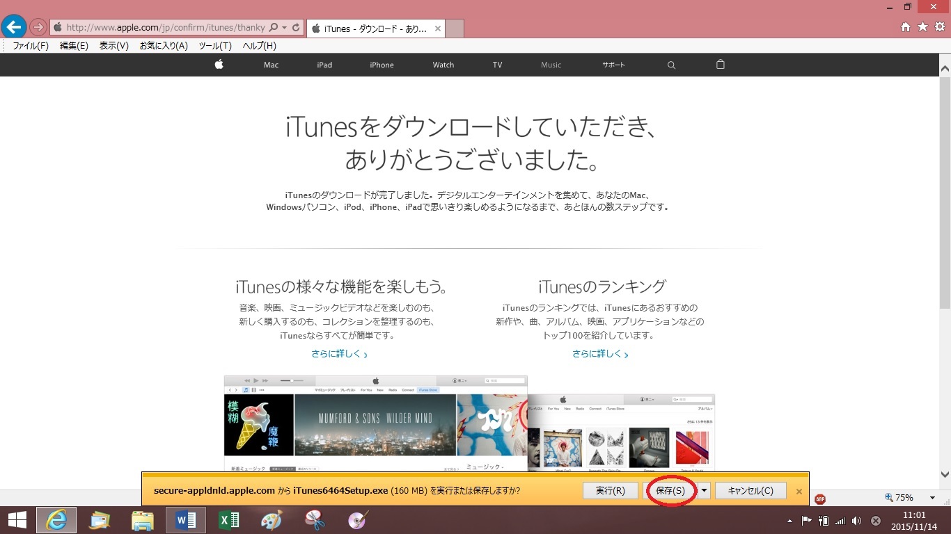The width and height of the screenshot is (951, 534).
Task: Click さらに詳しく under iTunesのランキング
Action: pos(600,354)
